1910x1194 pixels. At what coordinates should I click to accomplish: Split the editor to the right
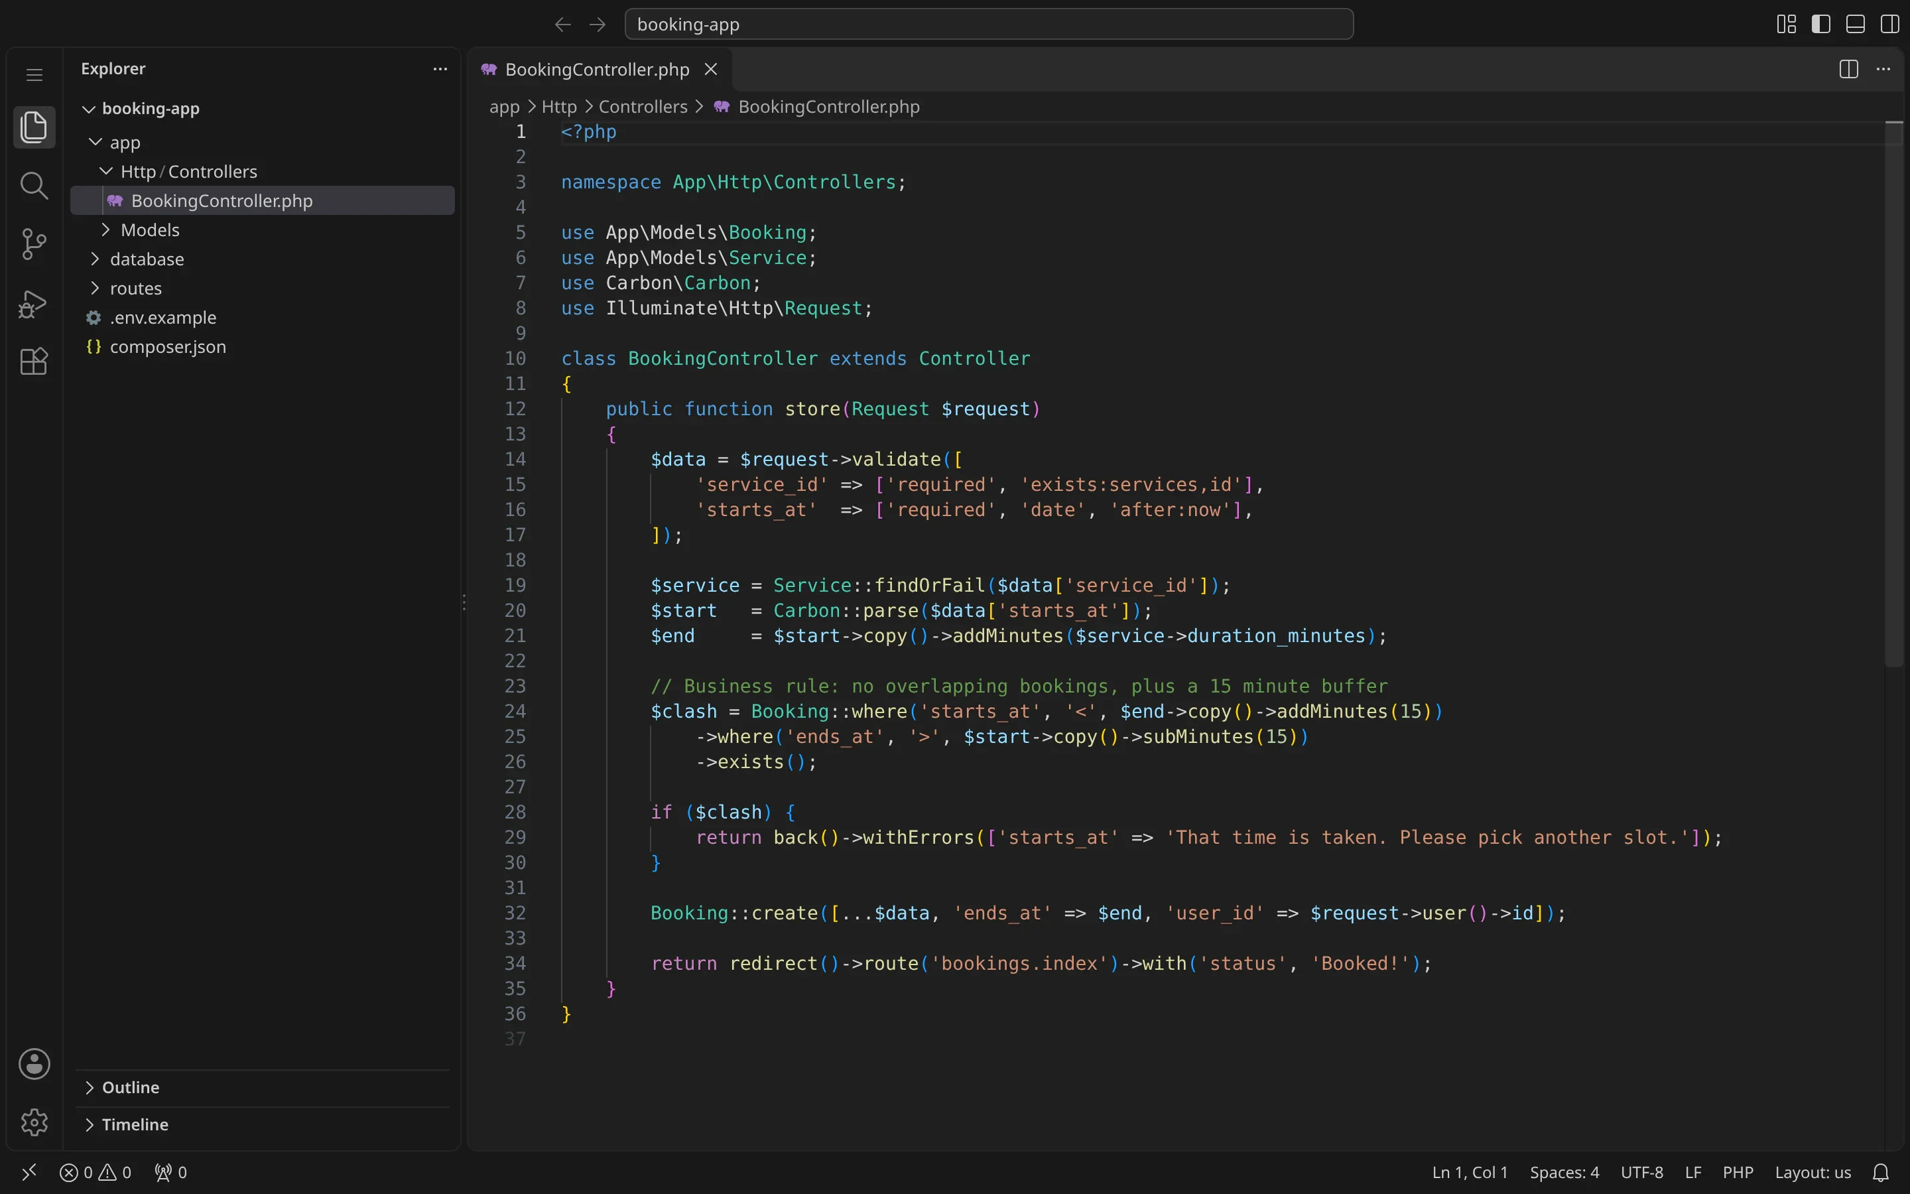point(1848,70)
